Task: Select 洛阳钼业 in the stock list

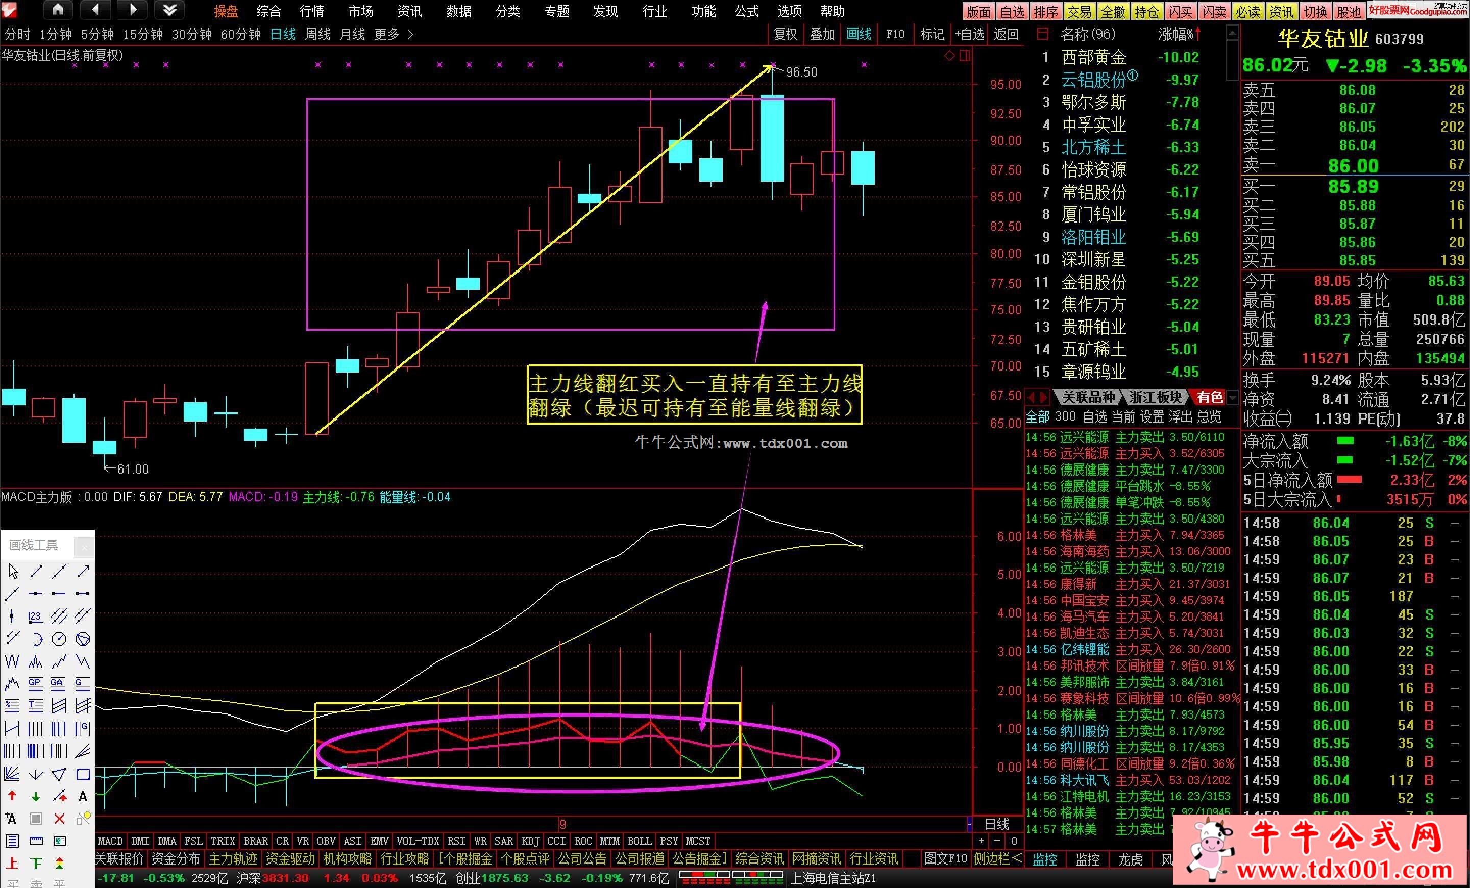Action: click(1093, 237)
